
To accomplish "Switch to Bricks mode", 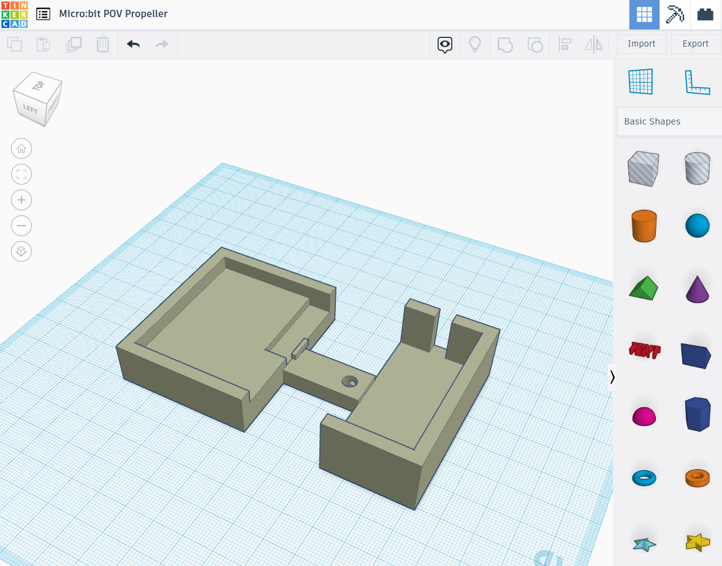I will 705,14.
